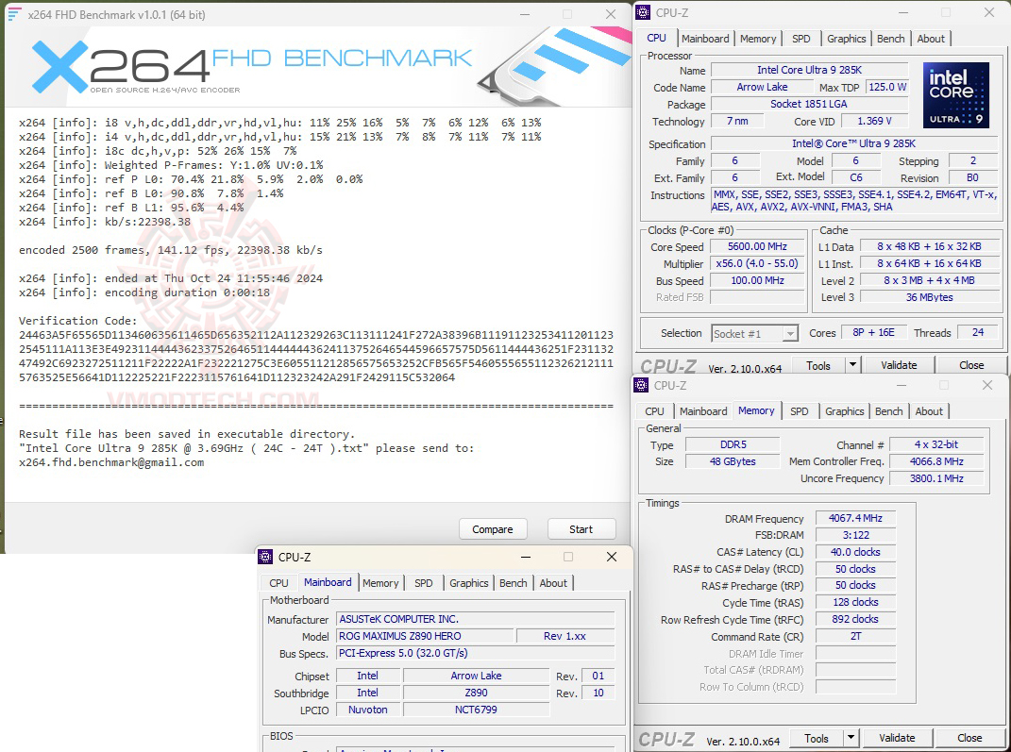The height and width of the screenshot is (752, 1011).
Task: Click the Cores value 8P + 16E
Action: tap(873, 332)
